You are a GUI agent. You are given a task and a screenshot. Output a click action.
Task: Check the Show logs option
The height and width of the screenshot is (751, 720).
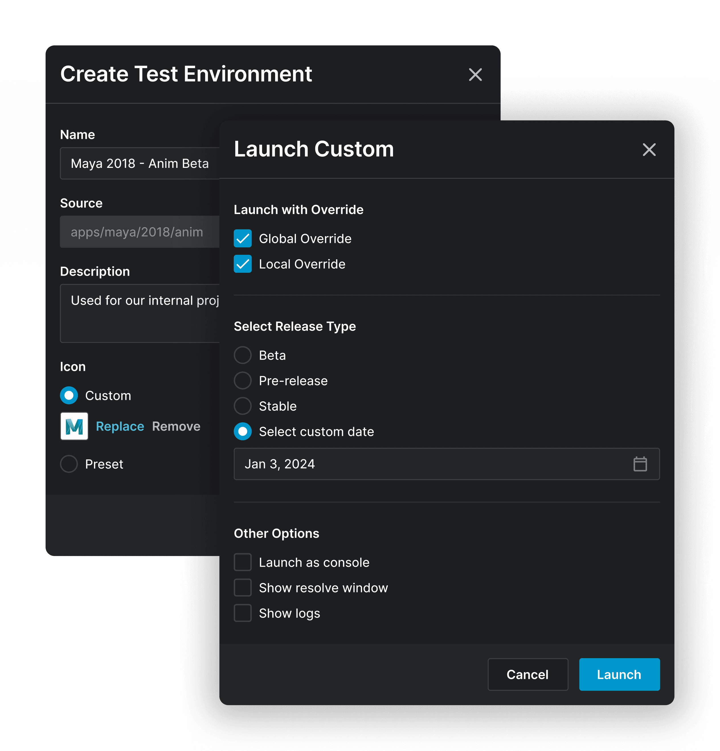pyautogui.click(x=242, y=613)
